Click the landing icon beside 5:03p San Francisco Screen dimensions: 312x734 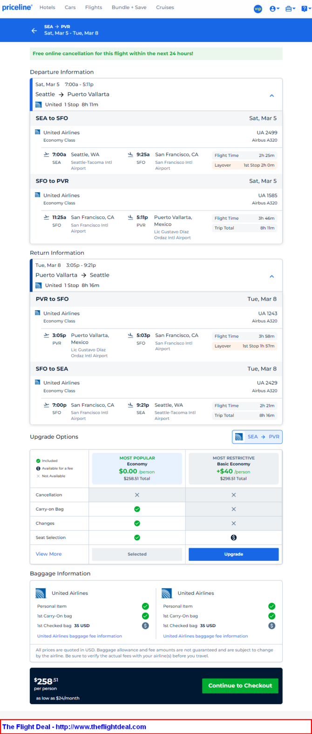point(130,336)
